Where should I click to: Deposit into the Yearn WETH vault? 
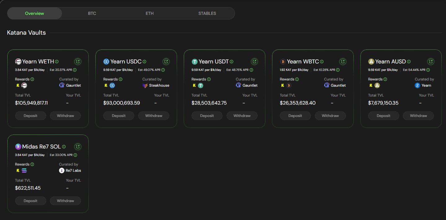[30, 116]
